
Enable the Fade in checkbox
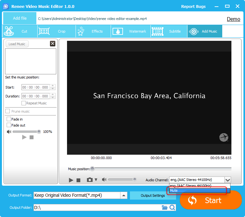[x=9, y=119]
